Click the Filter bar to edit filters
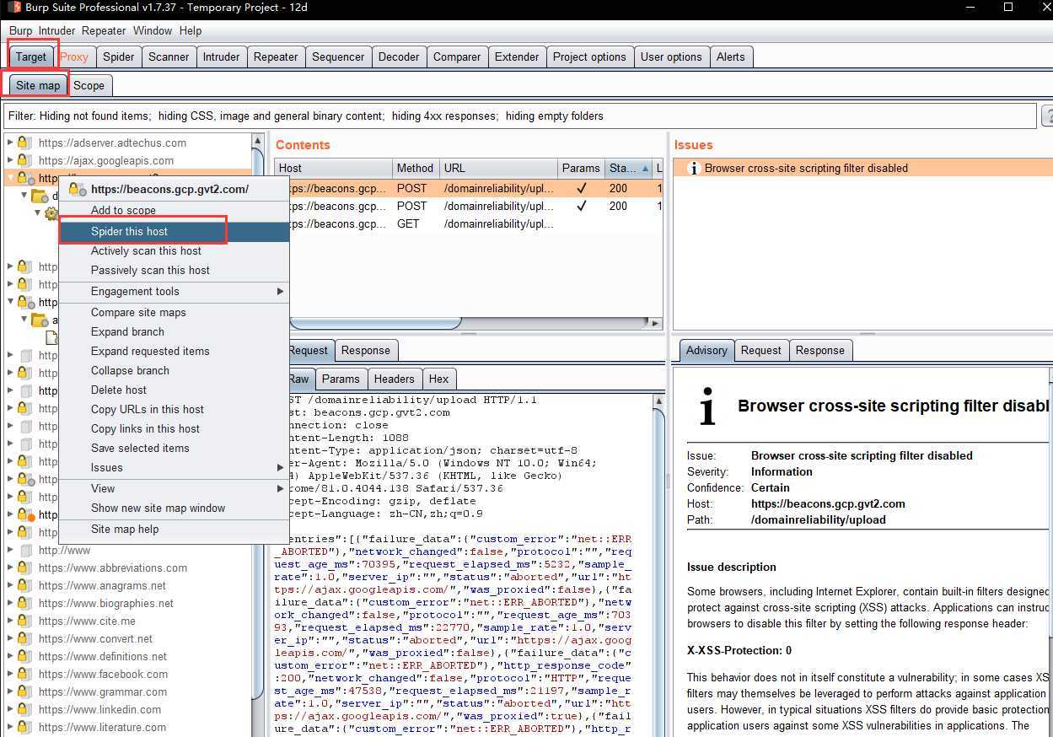1053x737 pixels. pos(520,116)
